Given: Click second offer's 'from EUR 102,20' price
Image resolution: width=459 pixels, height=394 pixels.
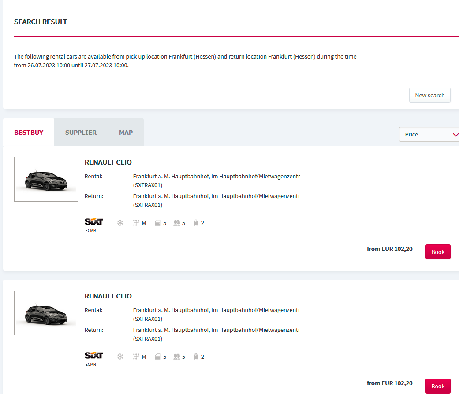Looking at the screenshot, I should pos(390,383).
